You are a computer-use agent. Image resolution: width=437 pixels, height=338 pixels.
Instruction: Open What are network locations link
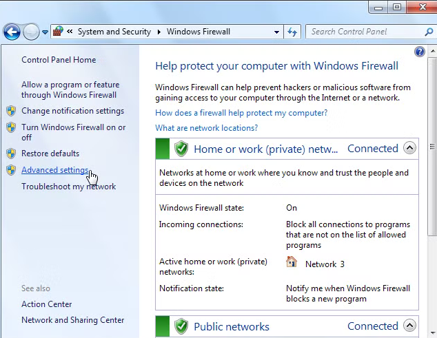click(207, 128)
